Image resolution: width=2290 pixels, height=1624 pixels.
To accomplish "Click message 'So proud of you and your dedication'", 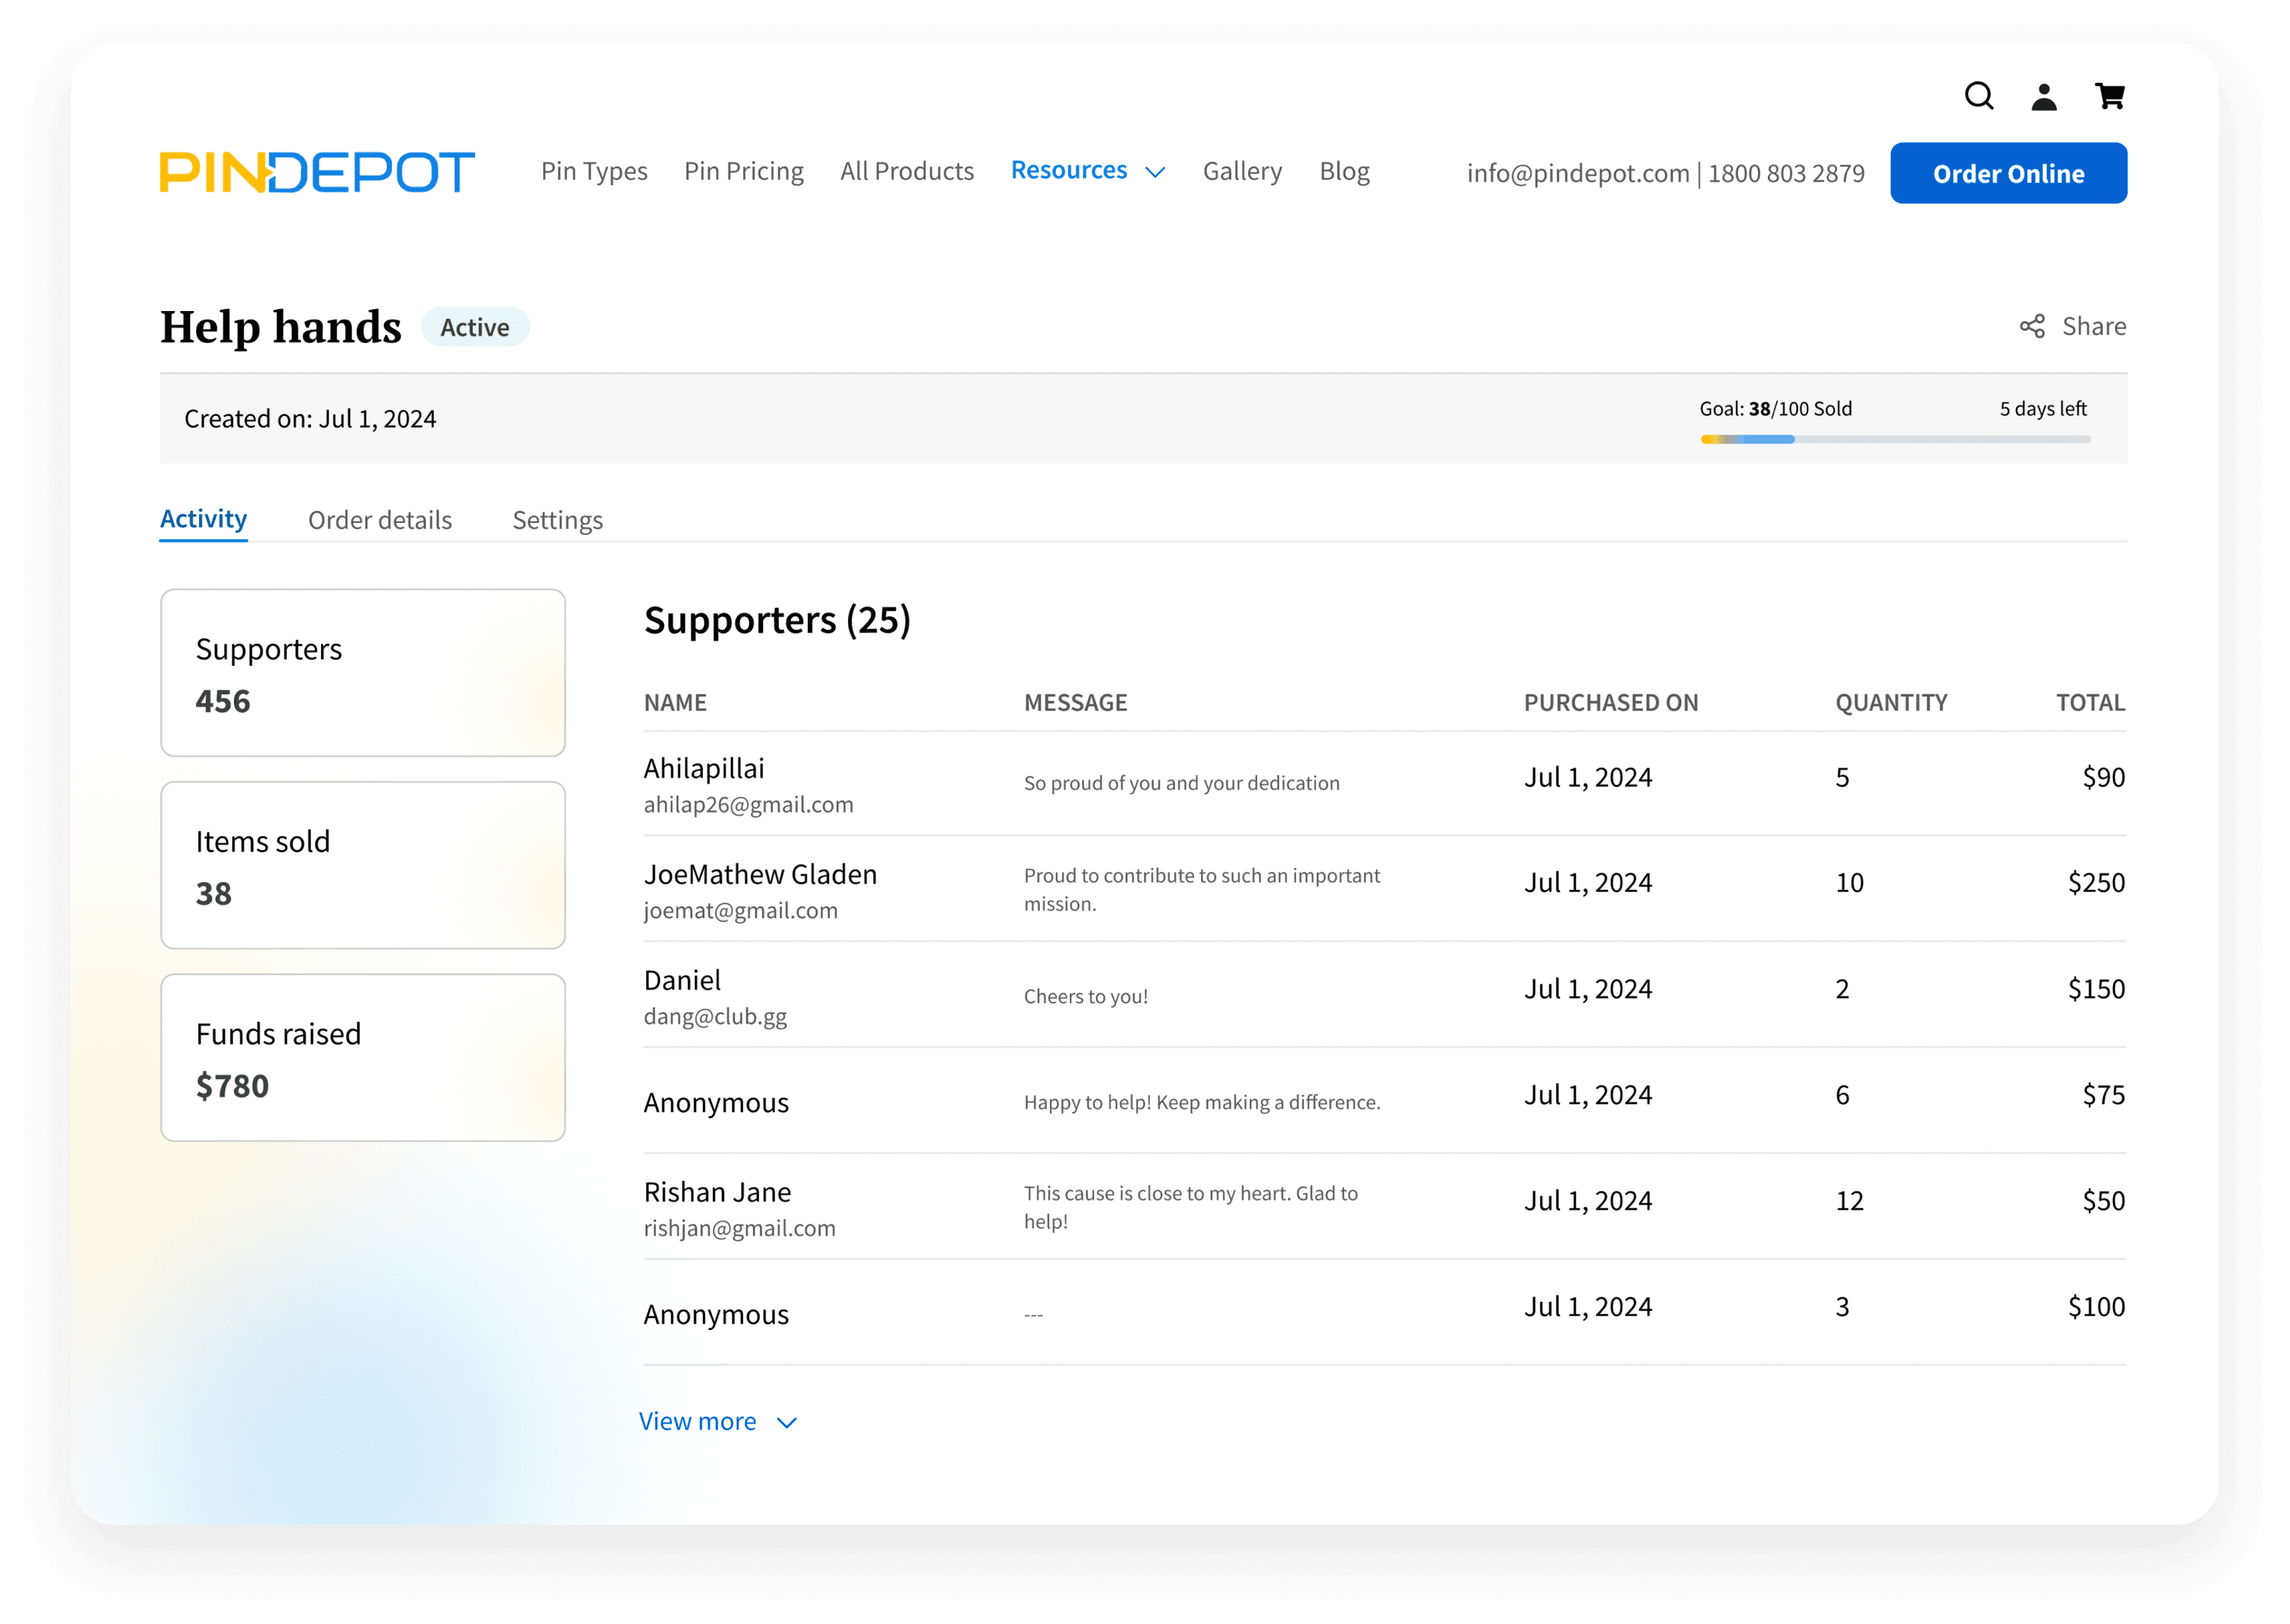I will pyautogui.click(x=1181, y=783).
